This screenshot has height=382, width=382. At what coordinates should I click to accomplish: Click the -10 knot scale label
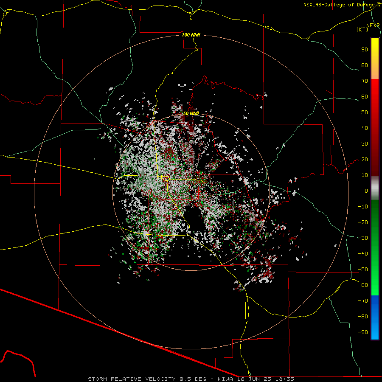point(363,207)
